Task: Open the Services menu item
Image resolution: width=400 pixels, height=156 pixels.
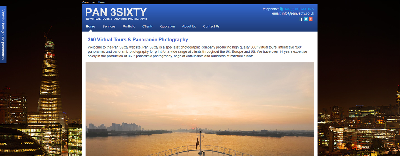Action: [x=109, y=27]
